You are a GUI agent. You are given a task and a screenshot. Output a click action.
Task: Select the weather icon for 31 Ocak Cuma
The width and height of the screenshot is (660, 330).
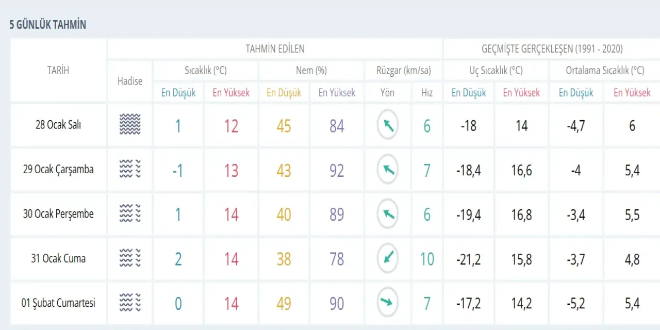pyautogui.click(x=130, y=258)
